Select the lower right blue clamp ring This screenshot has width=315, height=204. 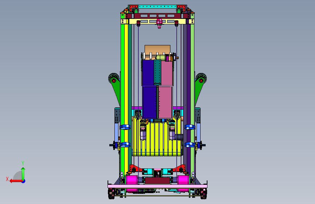coord(190,144)
